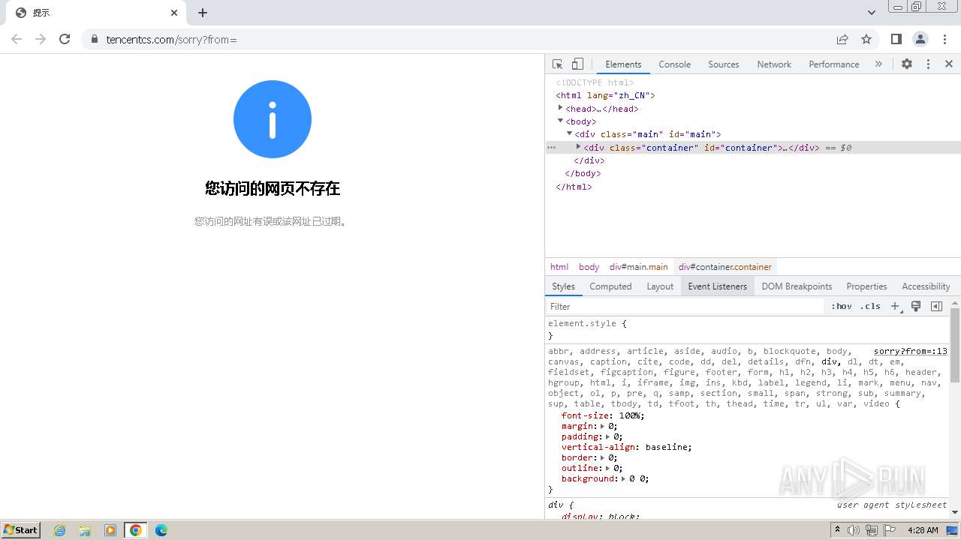The width and height of the screenshot is (961, 540).
Task: Open Chrome's main three-dot menu
Action: coord(944,39)
